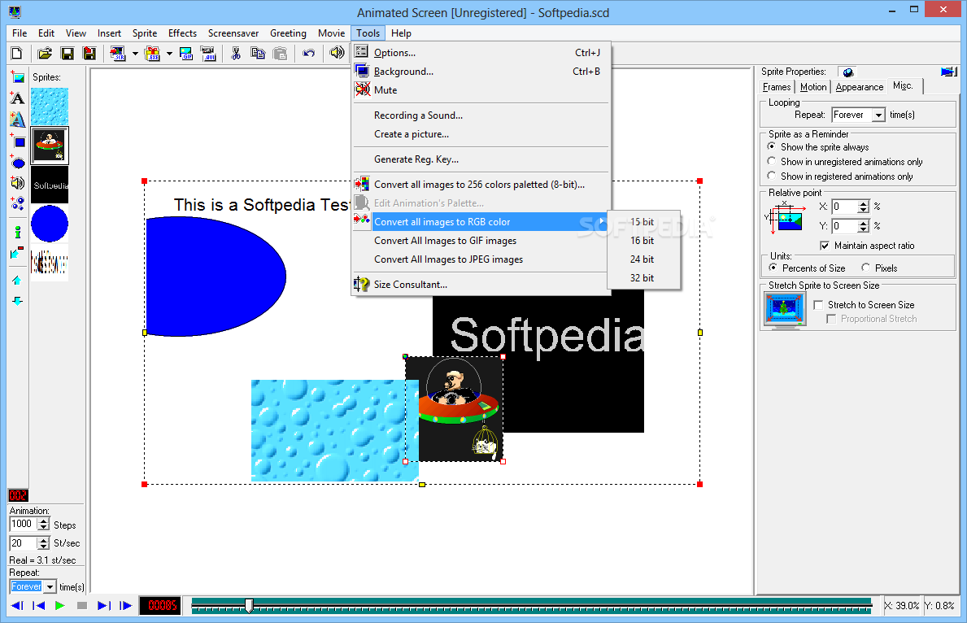The height and width of the screenshot is (623, 967).
Task: Open Size Consultant... entry
Action: 481,285
